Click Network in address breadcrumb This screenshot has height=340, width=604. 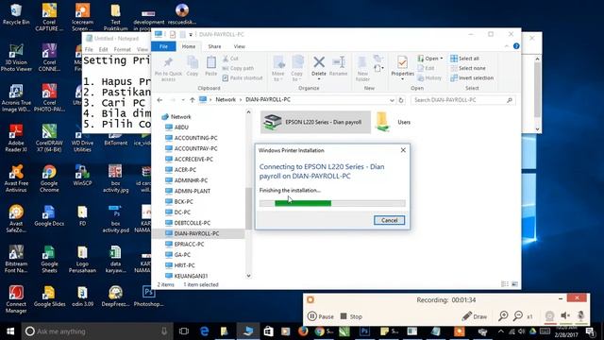click(226, 99)
